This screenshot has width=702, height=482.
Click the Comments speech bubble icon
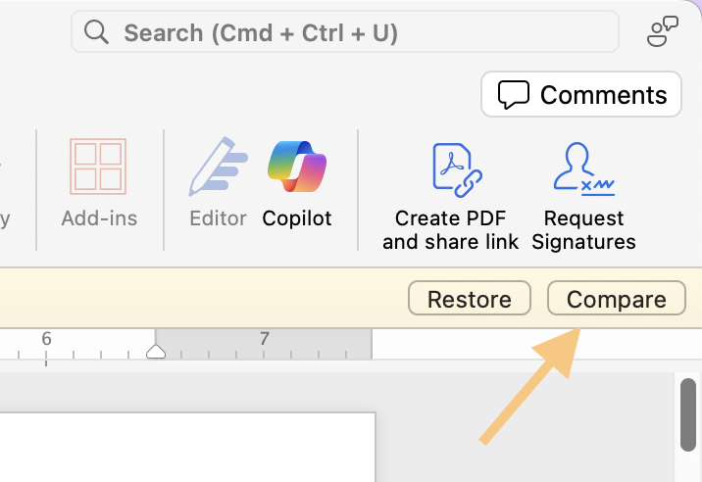tap(514, 95)
